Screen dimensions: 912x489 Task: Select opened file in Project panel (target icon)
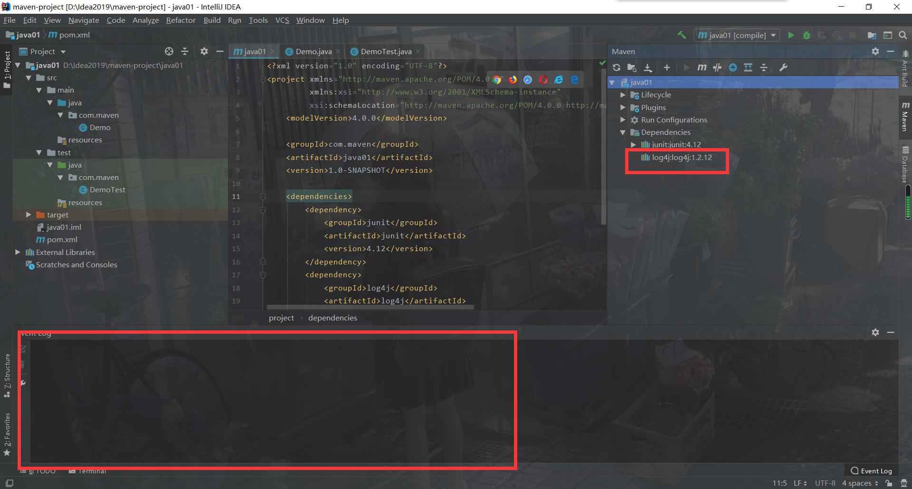click(x=169, y=51)
